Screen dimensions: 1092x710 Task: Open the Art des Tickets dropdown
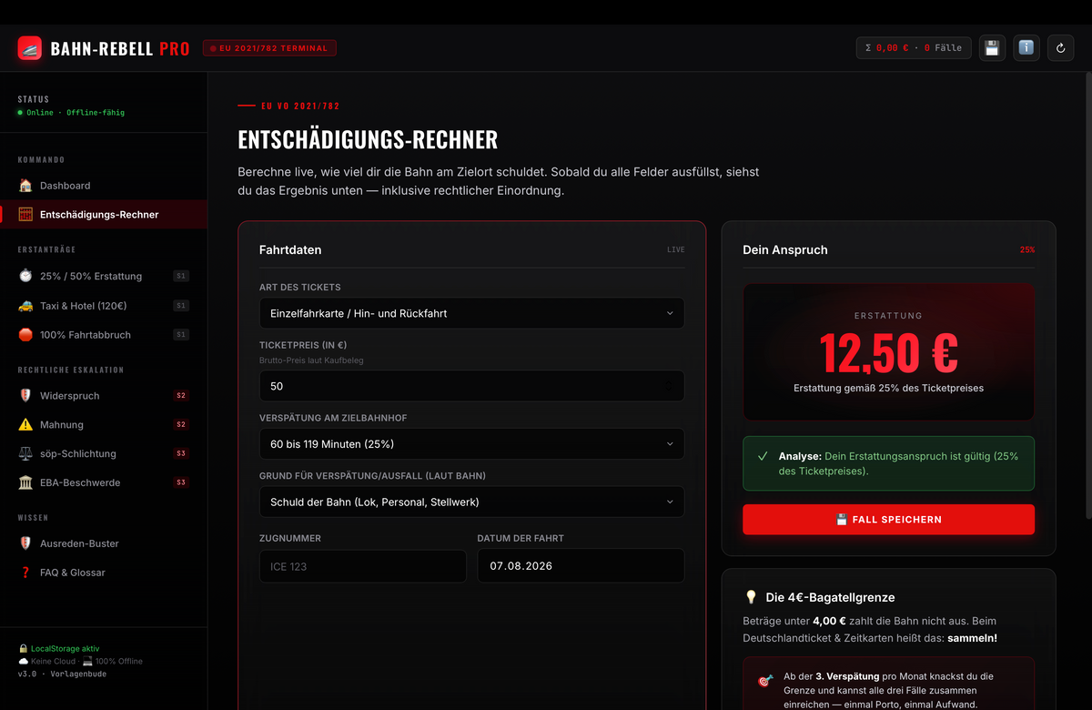coord(471,313)
